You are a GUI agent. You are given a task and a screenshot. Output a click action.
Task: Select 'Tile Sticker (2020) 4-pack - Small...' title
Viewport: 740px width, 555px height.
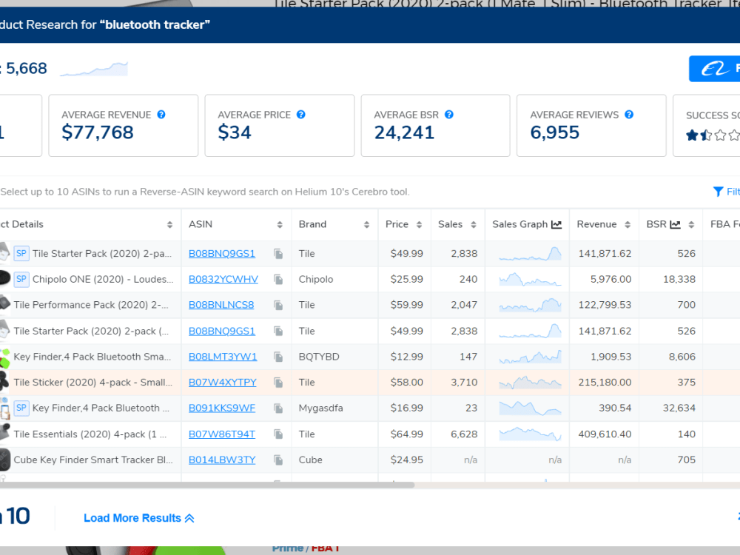[93, 383]
